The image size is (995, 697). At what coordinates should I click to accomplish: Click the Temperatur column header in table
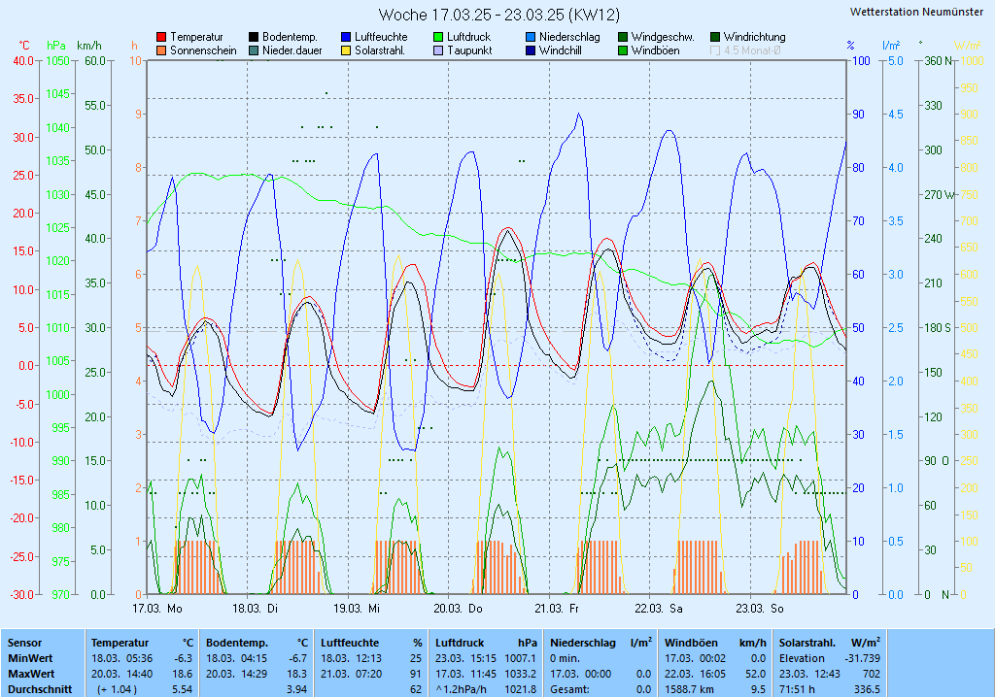pyautogui.click(x=120, y=643)
